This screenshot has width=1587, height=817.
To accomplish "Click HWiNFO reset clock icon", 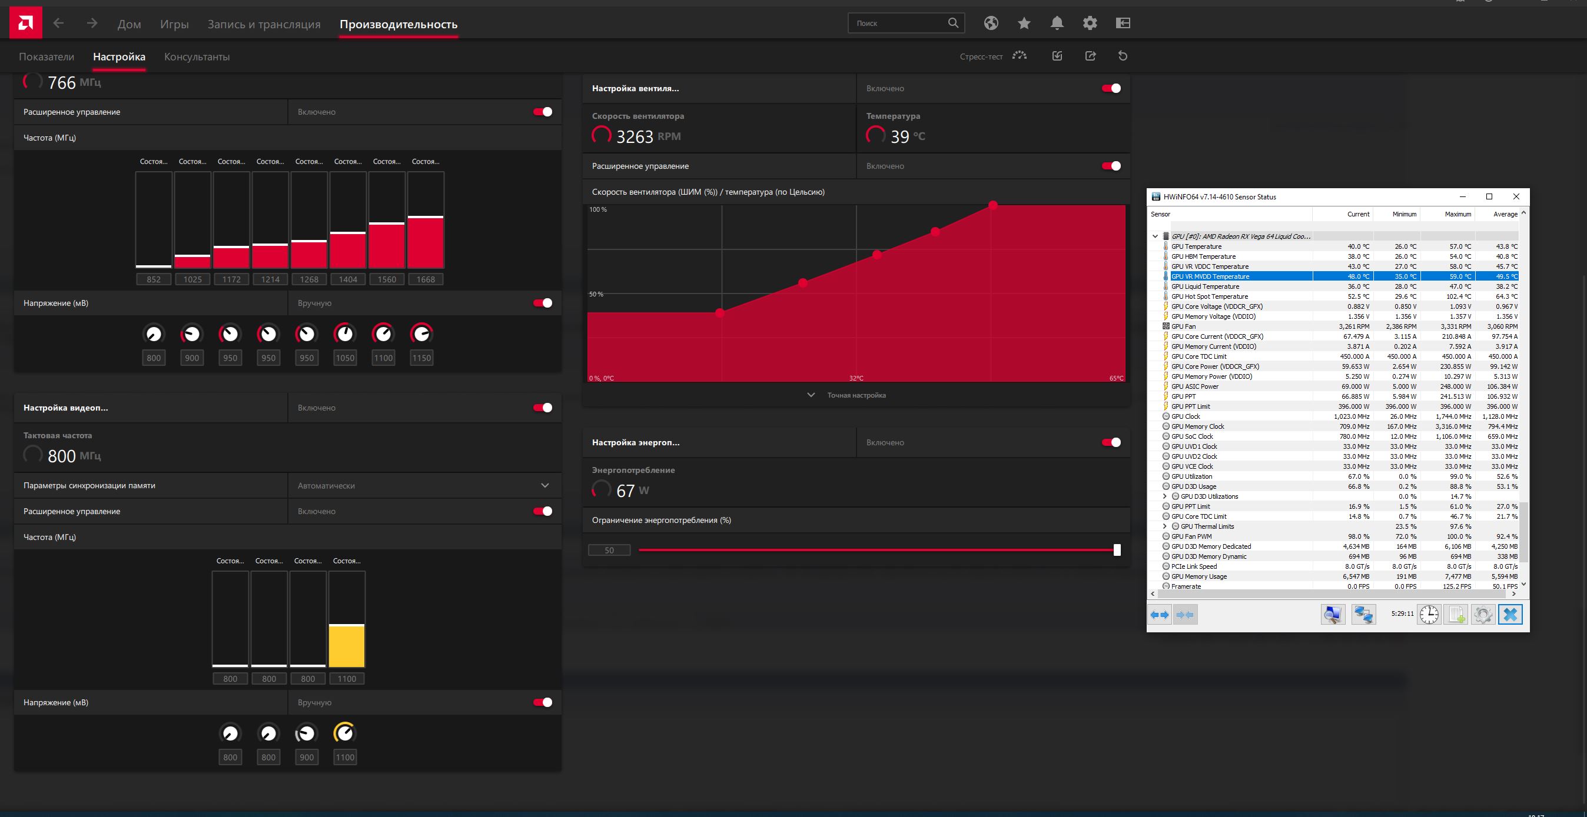I will pos(1429,615).
